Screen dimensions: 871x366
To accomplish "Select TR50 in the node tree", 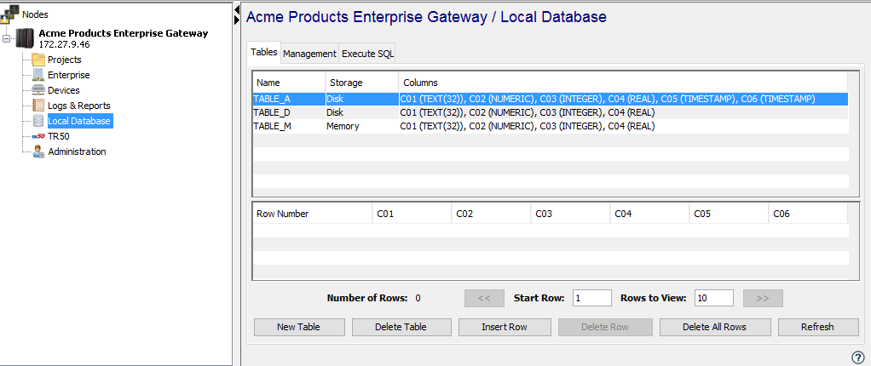I will coord(59,136).
